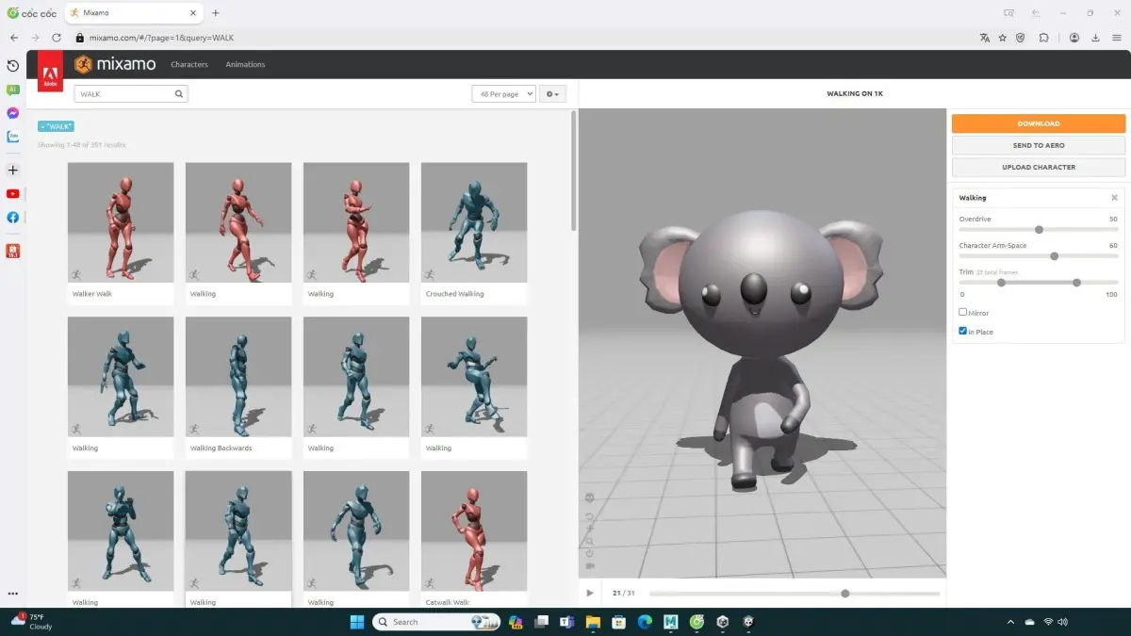Select the Crouched Walking animation thumbnail

point(474,222)
